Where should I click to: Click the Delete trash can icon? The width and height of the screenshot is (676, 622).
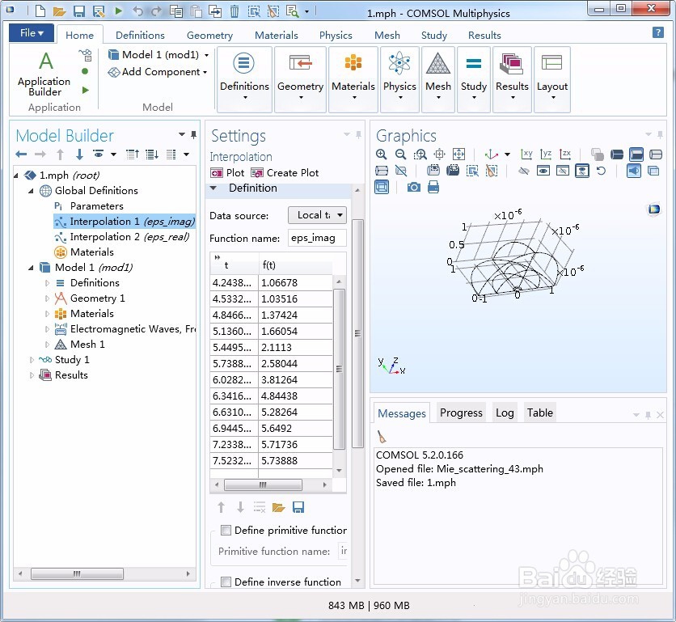pyautogui.click(x=234, y=11)
